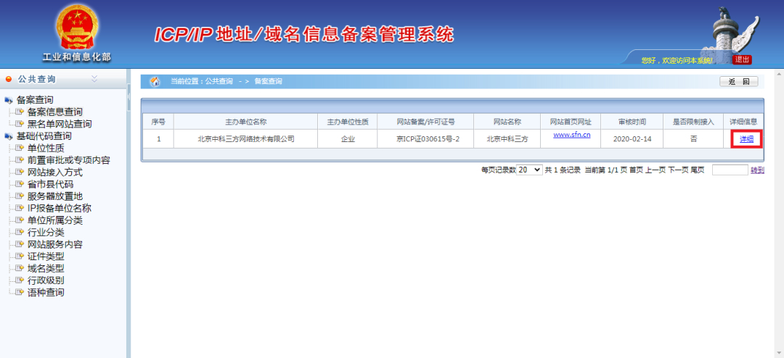Select 单位性质 in sidebar
This screenshot has height=358, width=784.
(x=46, y=149)
